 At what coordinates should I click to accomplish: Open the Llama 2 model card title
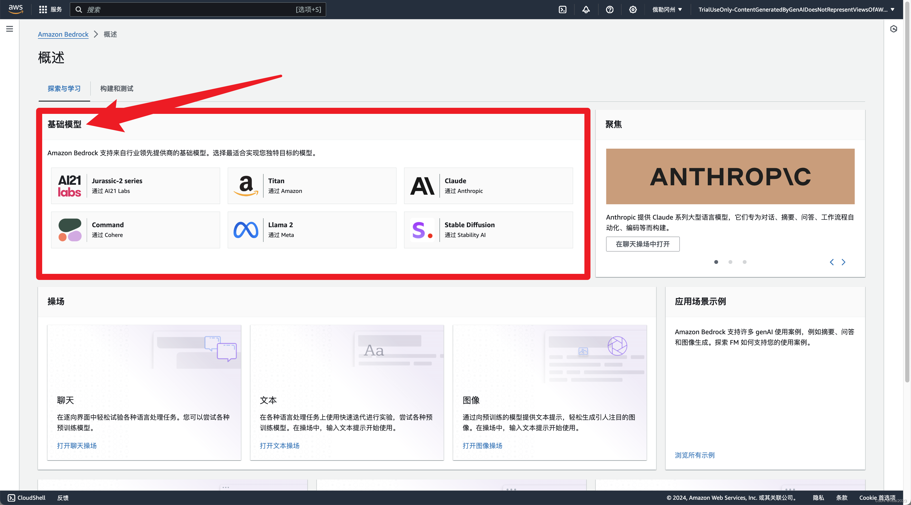coord(280,225)
